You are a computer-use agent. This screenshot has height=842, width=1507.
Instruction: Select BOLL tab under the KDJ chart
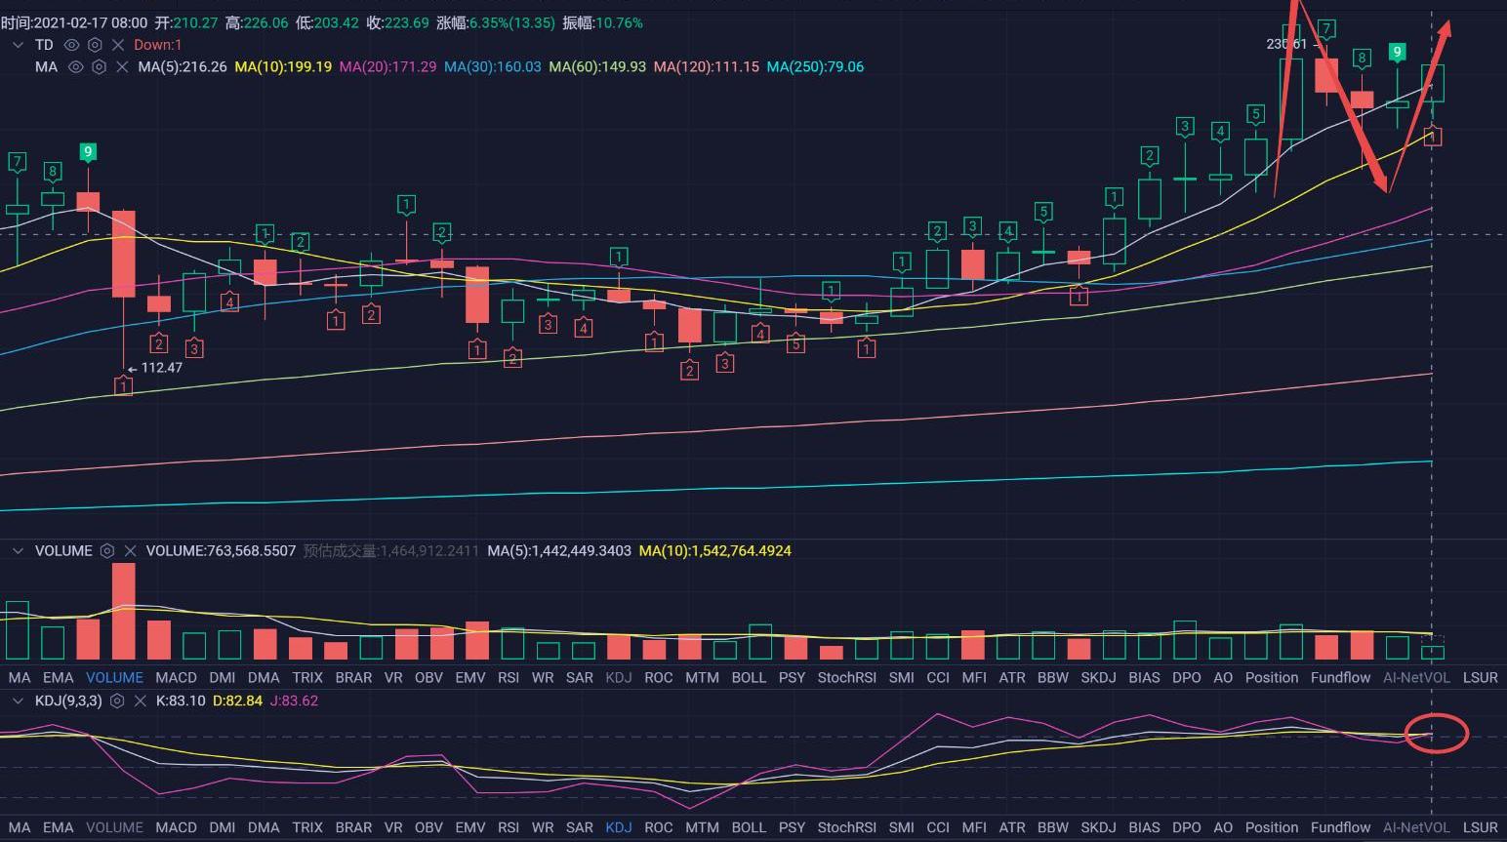click(749, 827)
